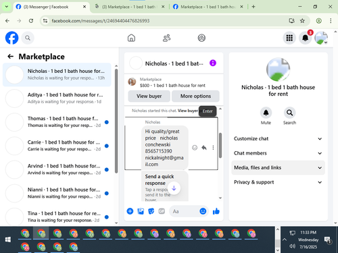This screenshot has height=253, width=338.
Task: Click the View buyer button
Action: pyautogui.click(x=149, y=96)
